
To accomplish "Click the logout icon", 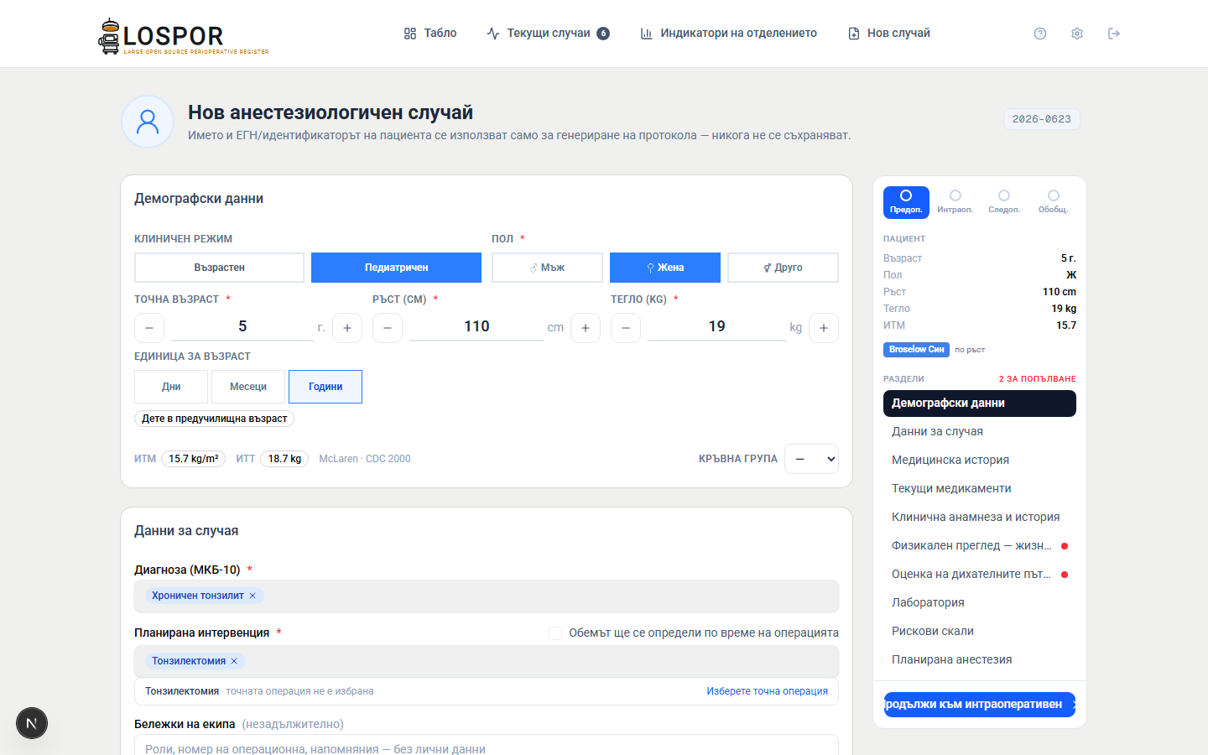I will tap(1114, 34).
